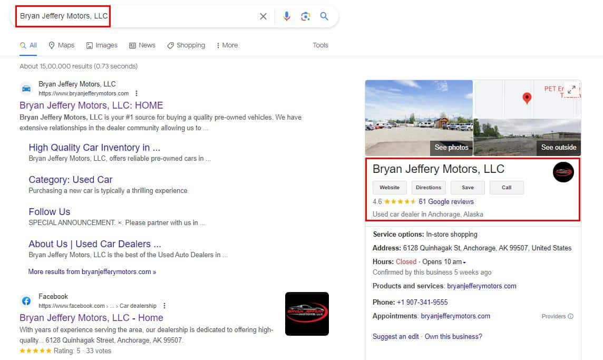Click the phone number +1 907-341-9555

click(x=422, y=303)
